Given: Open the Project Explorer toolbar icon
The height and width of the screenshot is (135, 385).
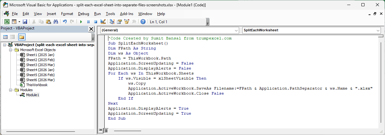Looking at the screenshot, I should [x=112, y=22].
